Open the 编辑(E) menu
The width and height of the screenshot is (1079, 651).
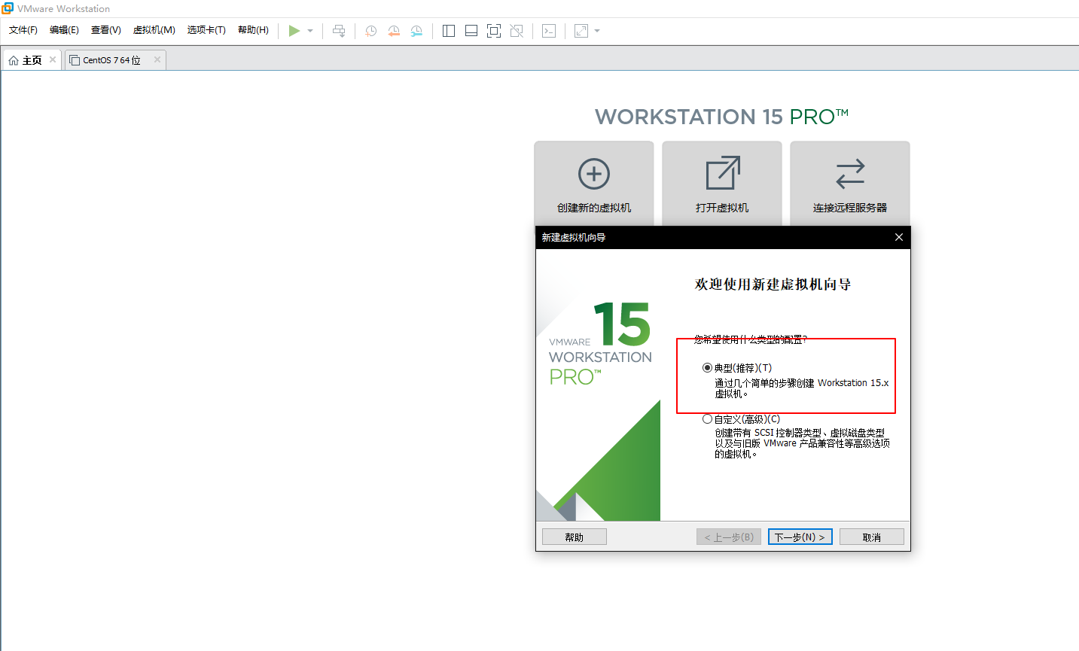pyautogui.click(x=64, y=30)
